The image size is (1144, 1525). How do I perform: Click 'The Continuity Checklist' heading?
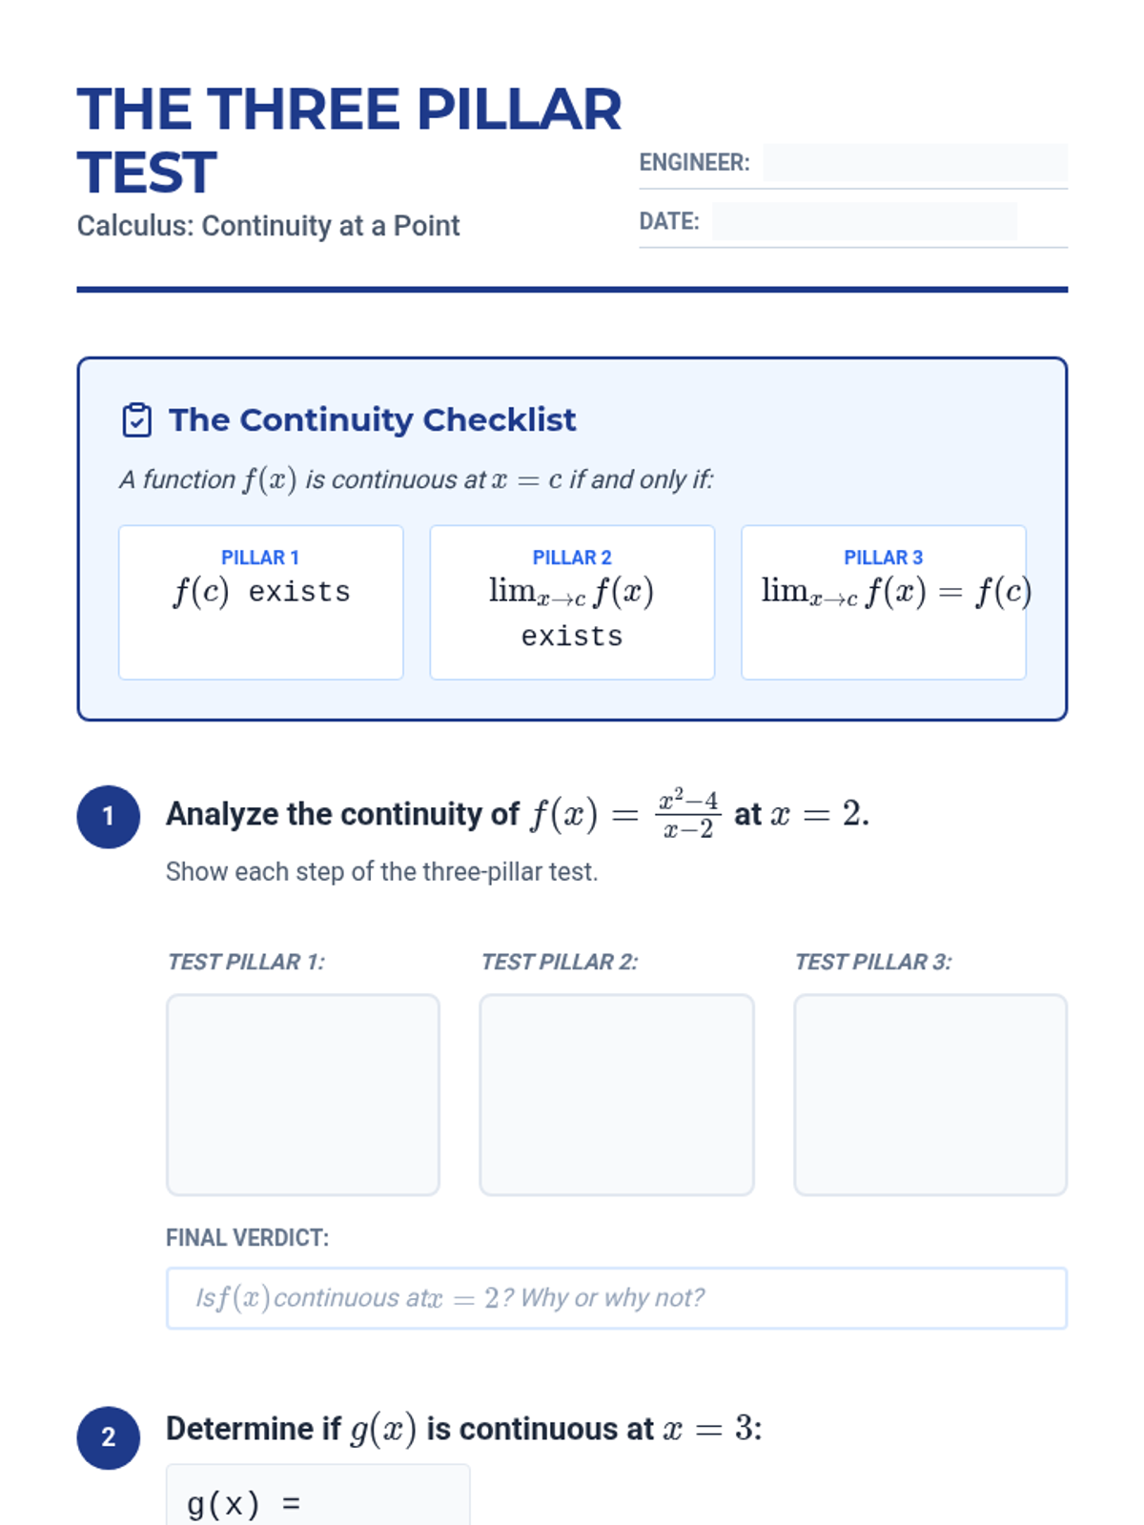pos(372,420)
